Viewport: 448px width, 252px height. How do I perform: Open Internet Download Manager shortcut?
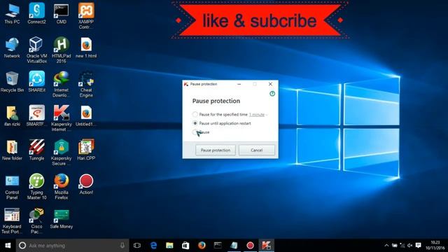(61, 84)
